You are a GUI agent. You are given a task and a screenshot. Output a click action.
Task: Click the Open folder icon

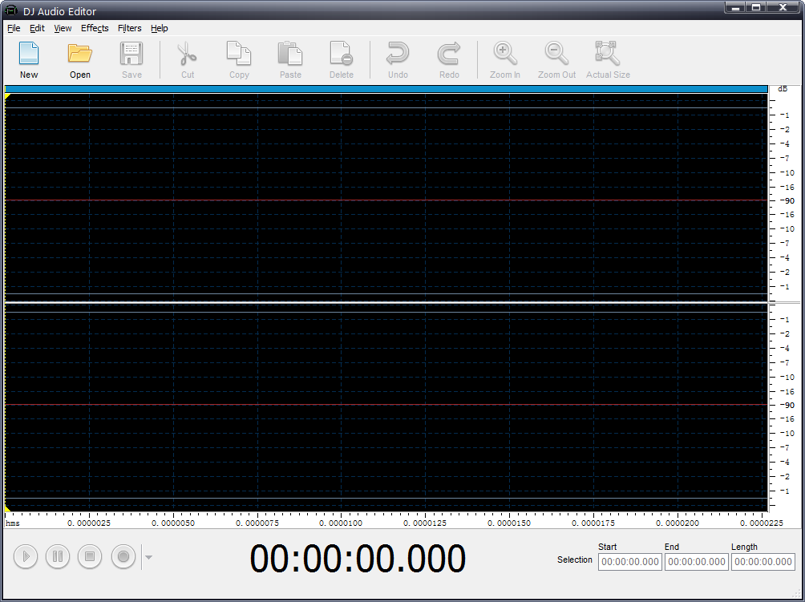80,60
